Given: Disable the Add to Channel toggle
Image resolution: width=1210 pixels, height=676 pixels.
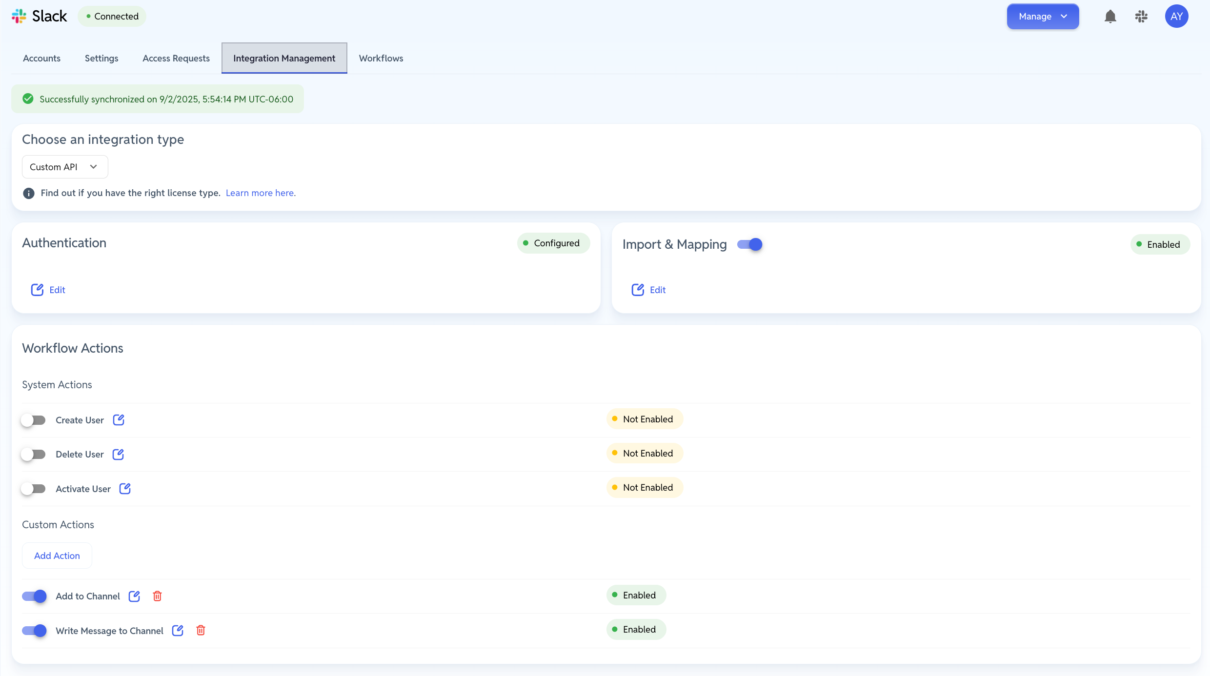Looking at the screenshot, I should click(34, 596).
